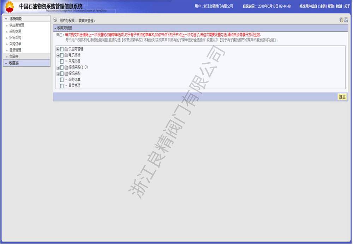Expand the 电子招标 tree node
353x244 pixels.
[x=58, y=55]
